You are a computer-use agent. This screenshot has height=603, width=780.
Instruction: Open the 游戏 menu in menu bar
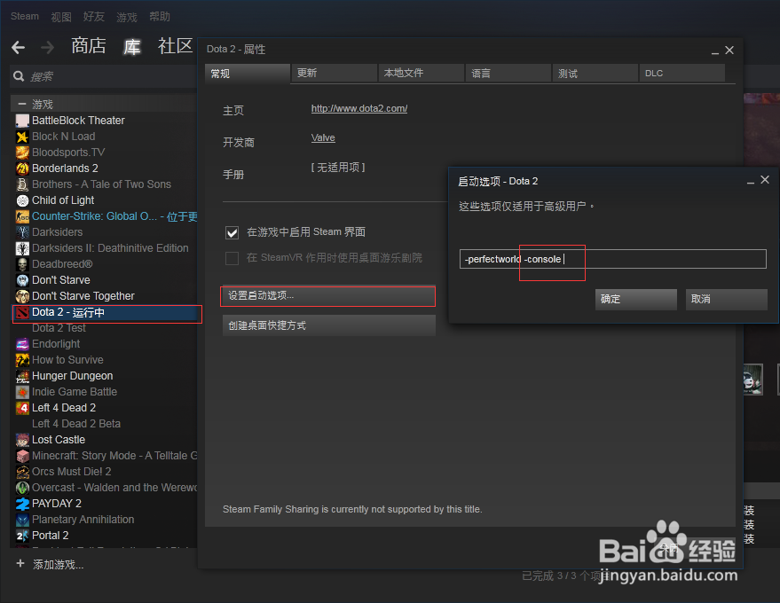pos(127,17)
